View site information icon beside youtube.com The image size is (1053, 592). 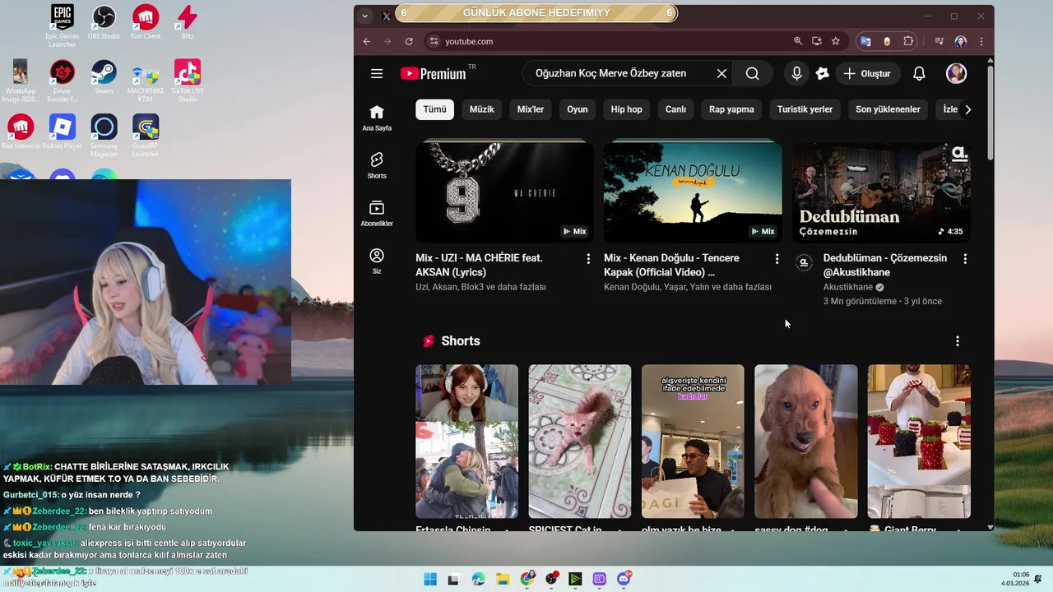pos(434,41)
